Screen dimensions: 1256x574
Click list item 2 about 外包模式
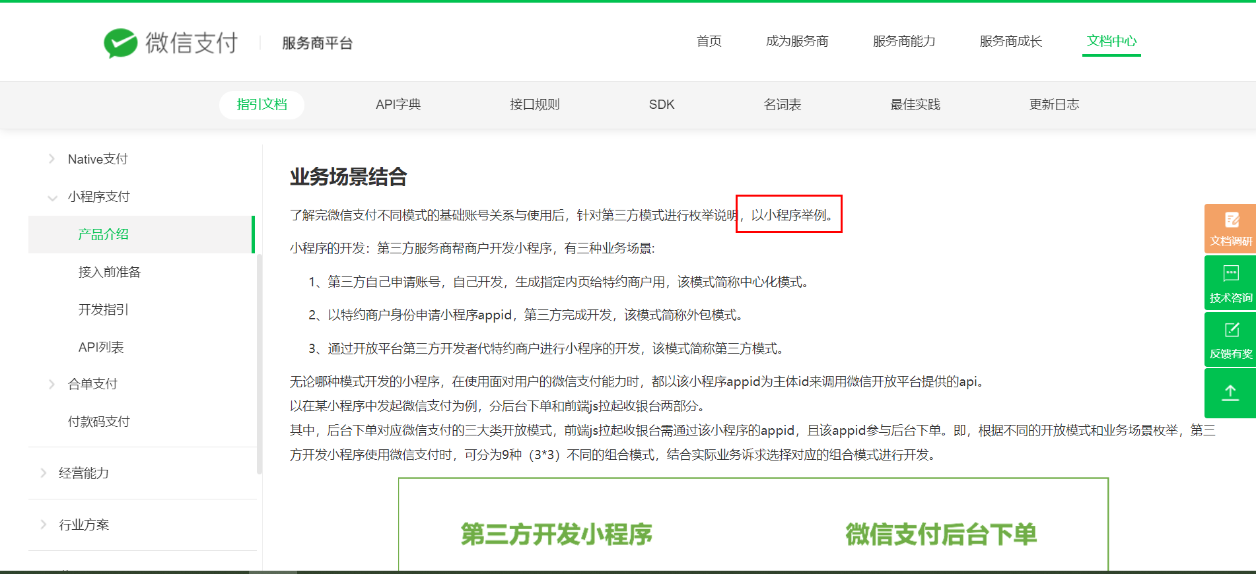(x=526, y=315)
